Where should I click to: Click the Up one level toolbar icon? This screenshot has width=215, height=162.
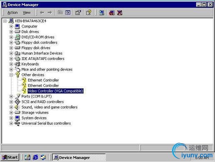(60, 13)
